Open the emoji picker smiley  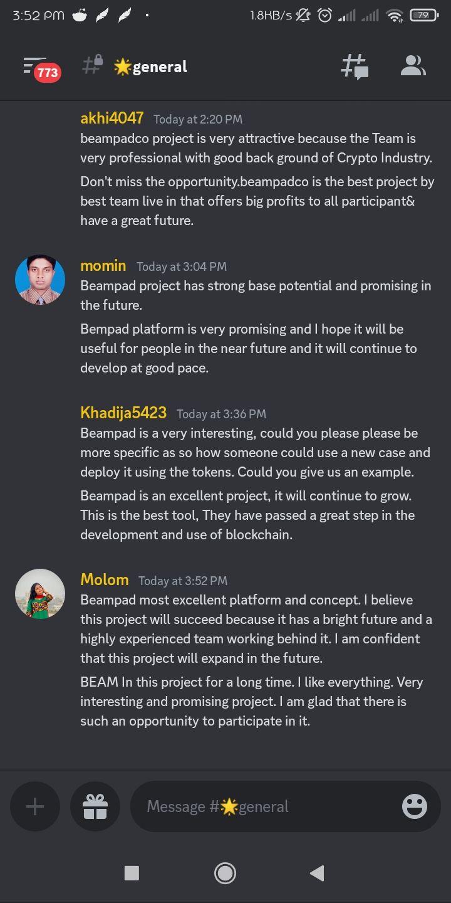click(415, 806)
